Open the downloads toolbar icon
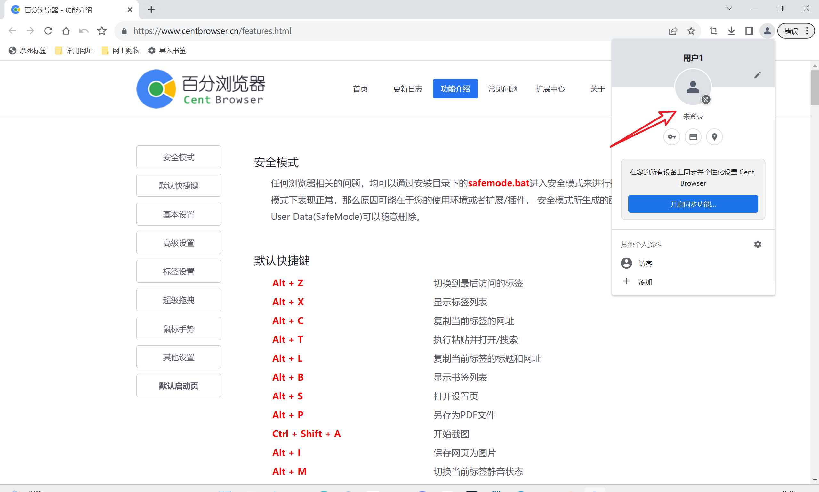The image size is (819, 492). [731, 31]
